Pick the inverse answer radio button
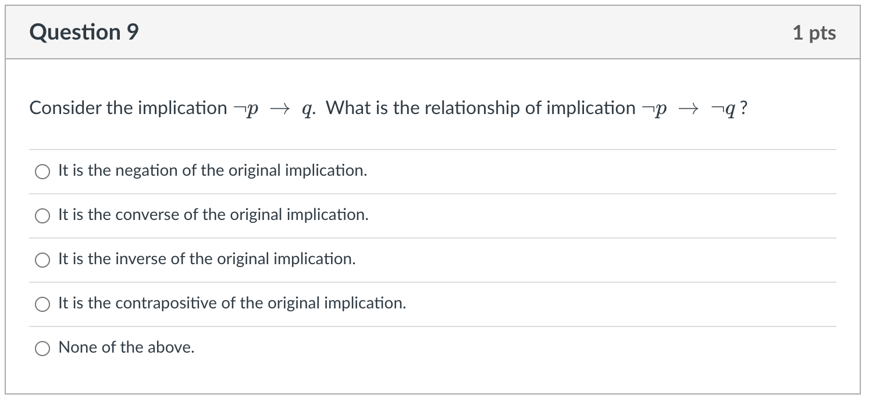The image size is (869, 405). (x=42, y=260)
